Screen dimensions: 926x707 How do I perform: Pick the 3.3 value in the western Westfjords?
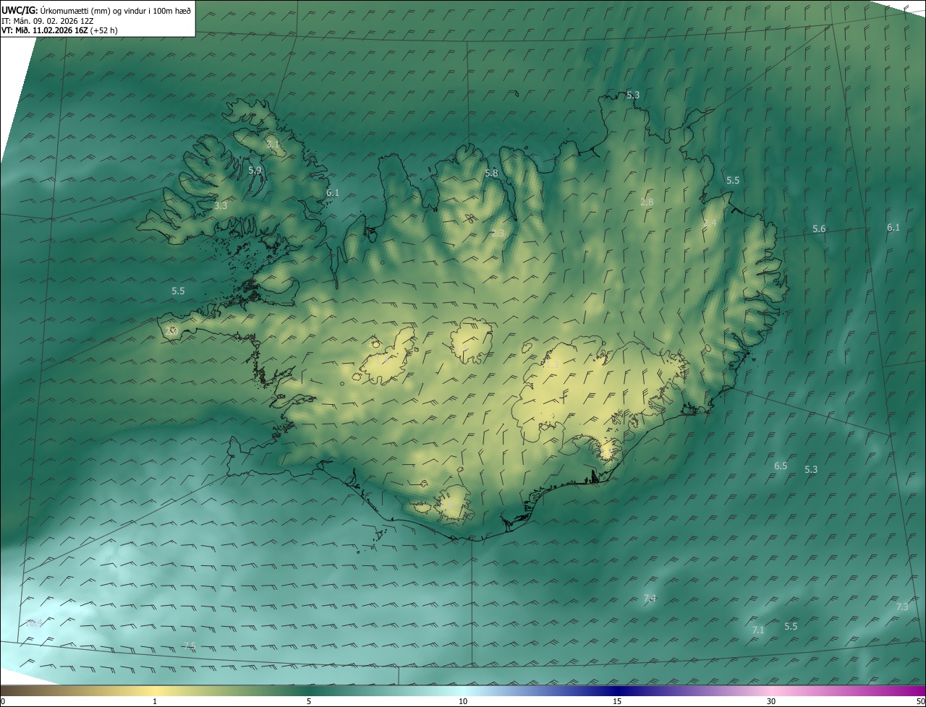pyautogui.click(x=221, y=205)
